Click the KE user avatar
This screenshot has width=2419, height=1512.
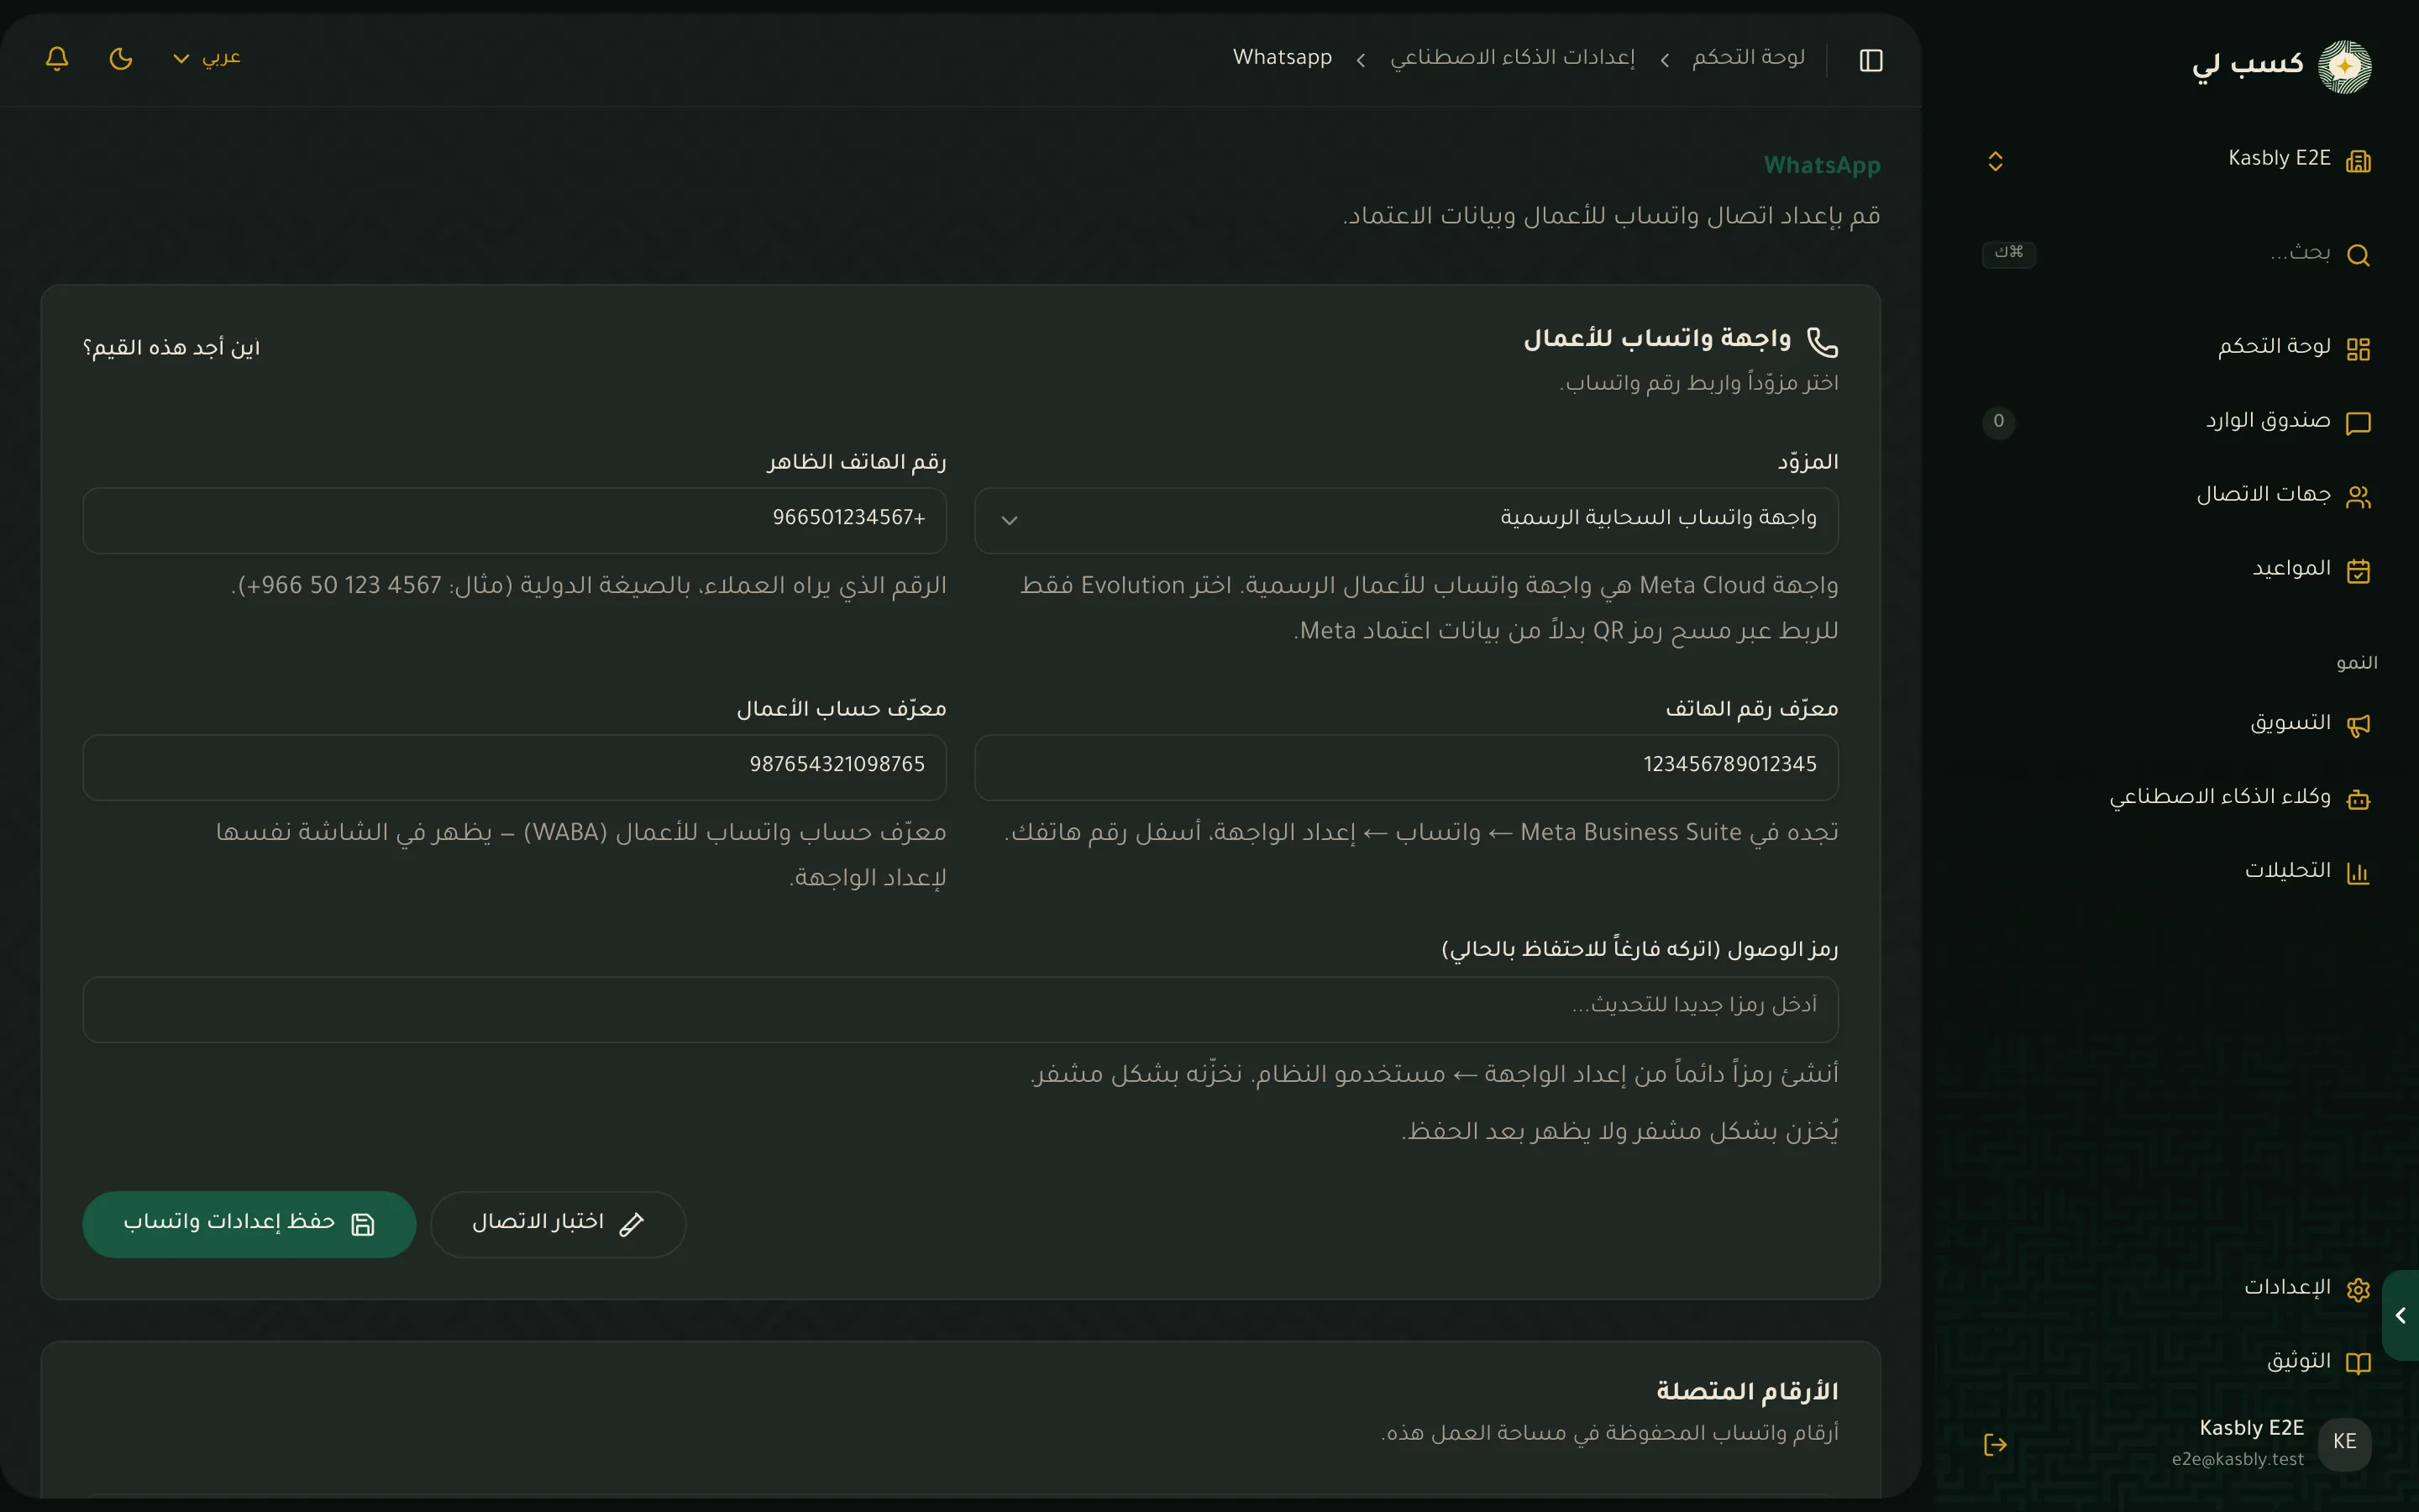pyautogui.click(x=2344, y=1442)
